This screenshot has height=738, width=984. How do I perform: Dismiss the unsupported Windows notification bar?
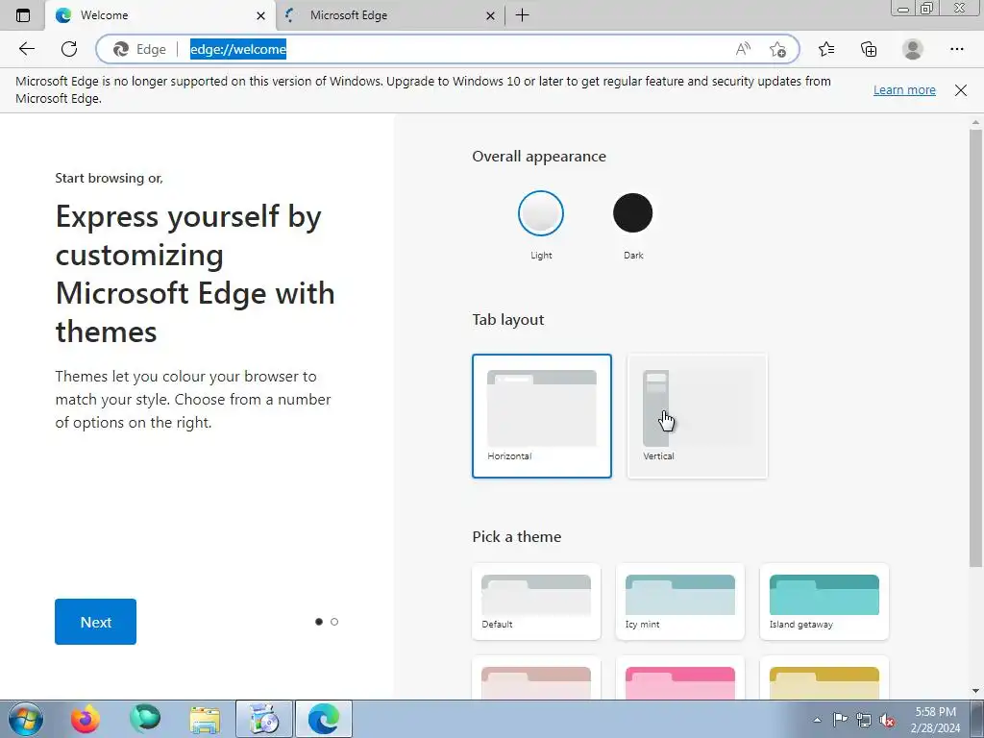click(961, 90)
